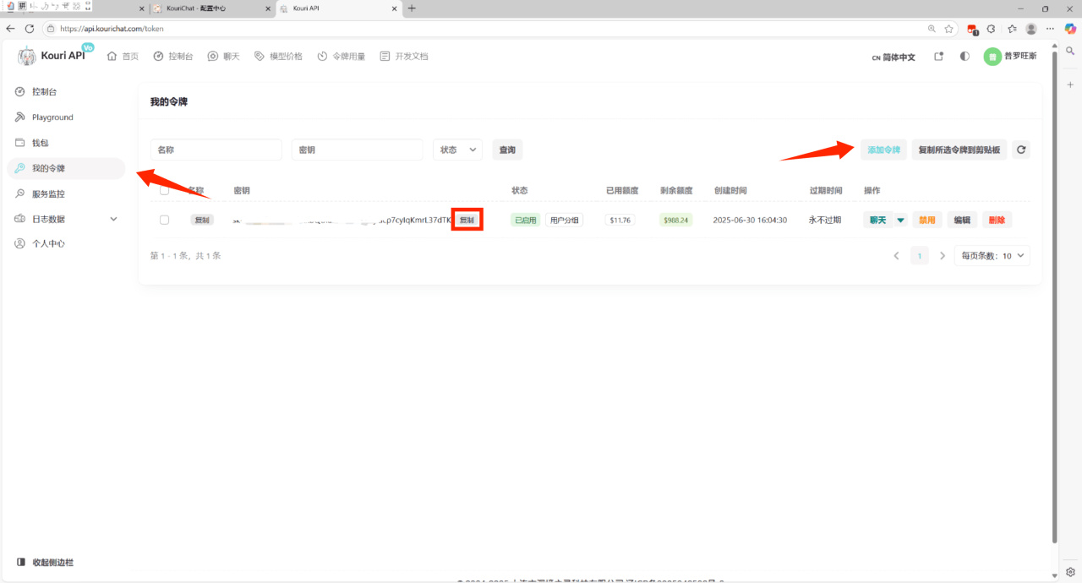Go to next page with pagination arrow
Screen dimensions: 1082x583
[943, 255]
